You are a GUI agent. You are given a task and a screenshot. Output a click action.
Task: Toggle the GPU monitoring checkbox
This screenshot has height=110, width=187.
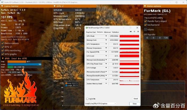click(3, 50)
